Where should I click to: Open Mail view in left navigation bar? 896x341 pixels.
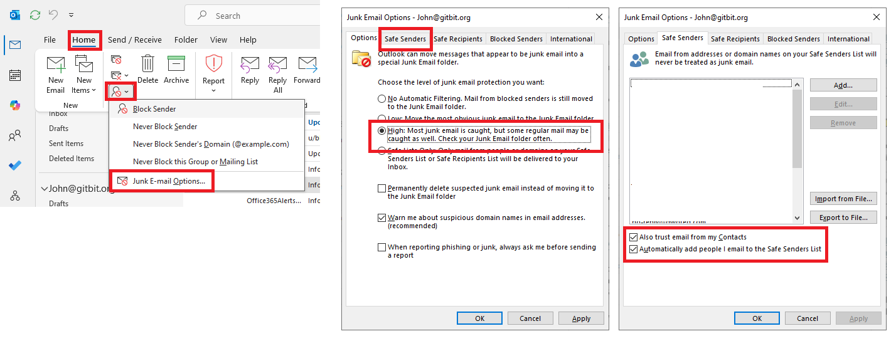point(15,45)
